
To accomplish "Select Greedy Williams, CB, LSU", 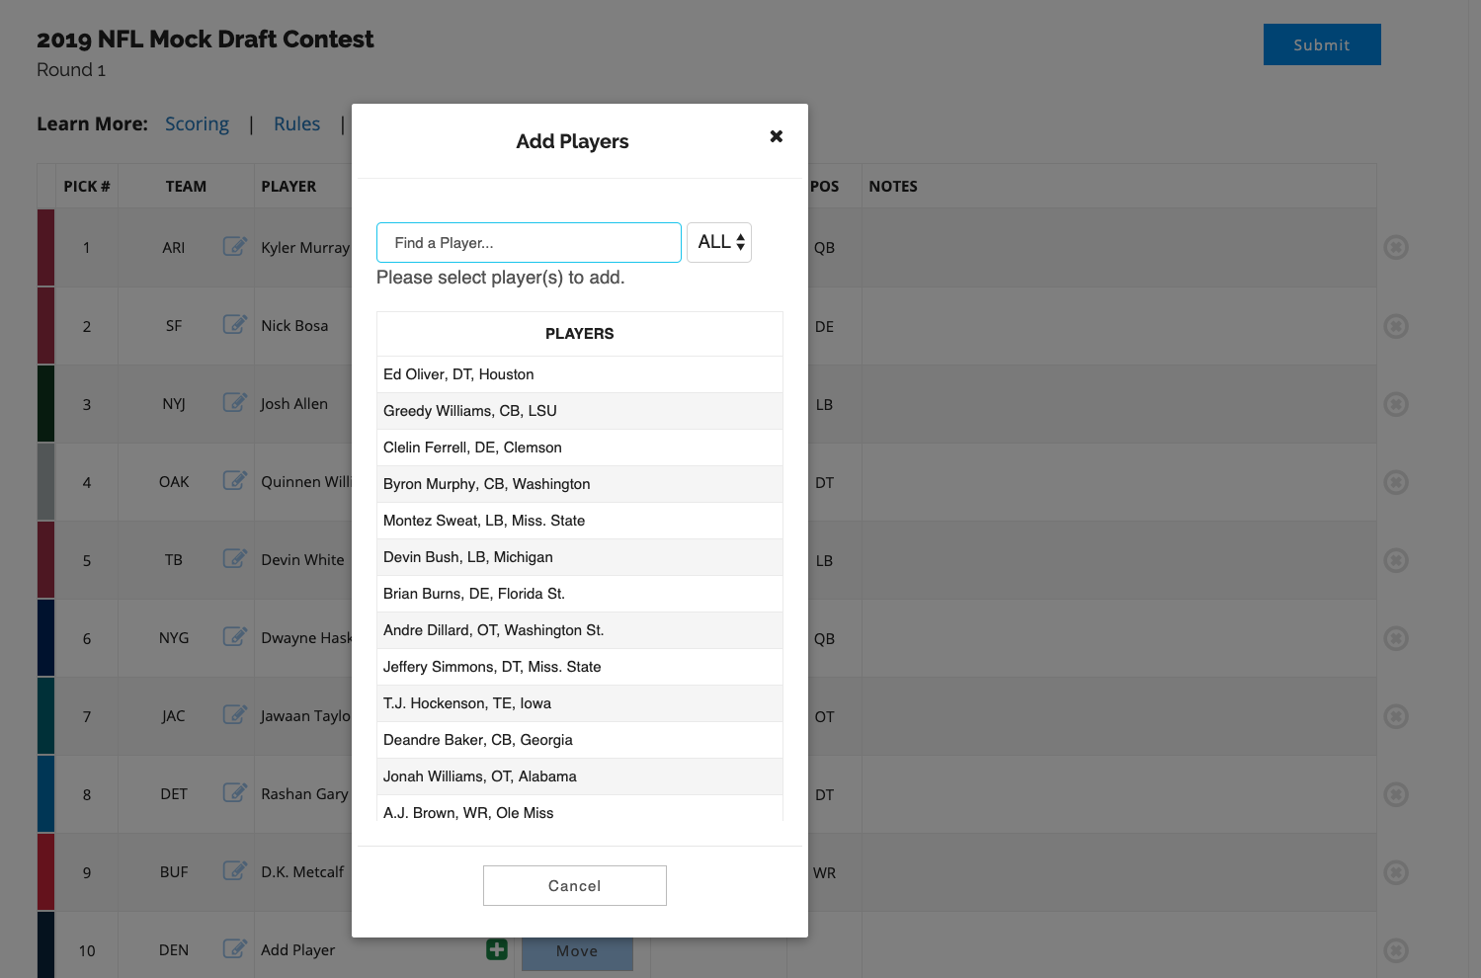I will pos(579,411).
